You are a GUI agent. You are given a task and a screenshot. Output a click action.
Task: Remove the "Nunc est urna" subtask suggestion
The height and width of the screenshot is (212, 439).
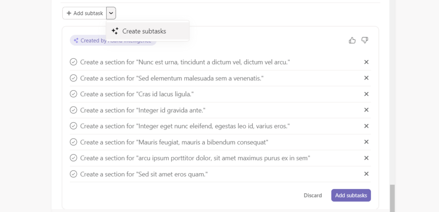tap(367, 62)
